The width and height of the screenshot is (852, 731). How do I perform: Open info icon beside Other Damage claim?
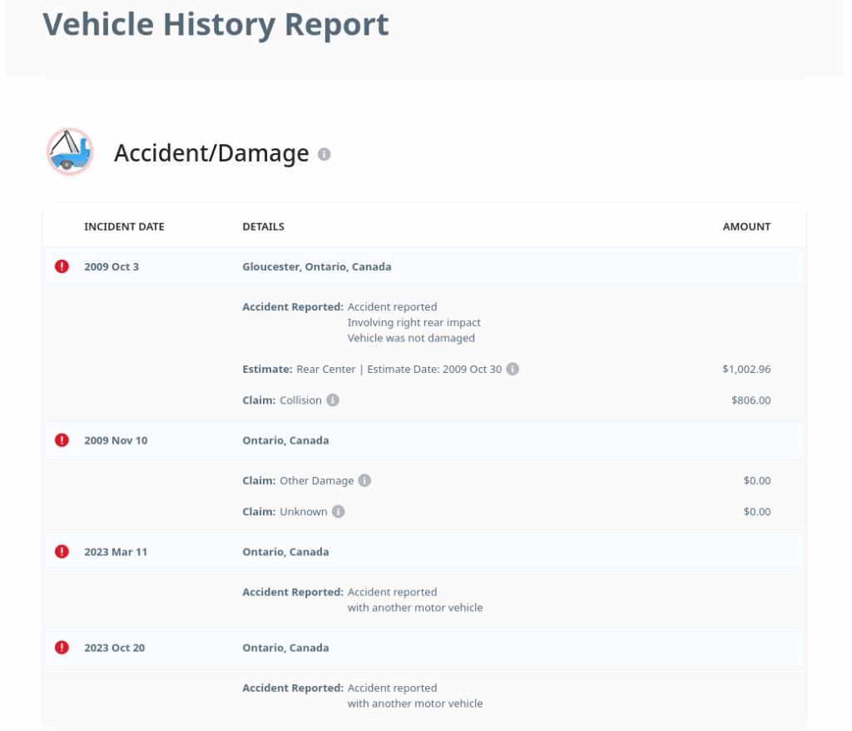click(364, 480)
